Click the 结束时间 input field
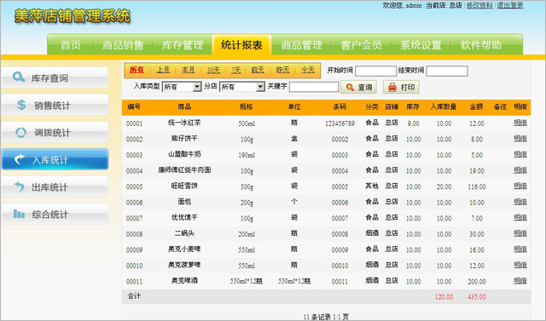The height and width of the screenshot is (321, 546). pyautogui.click(x=447, y=71)
